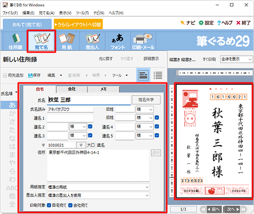This screenshot has width=254, height=214.
Task: Toggle 会社宛て print target checkbox
Action: point(70,205)
